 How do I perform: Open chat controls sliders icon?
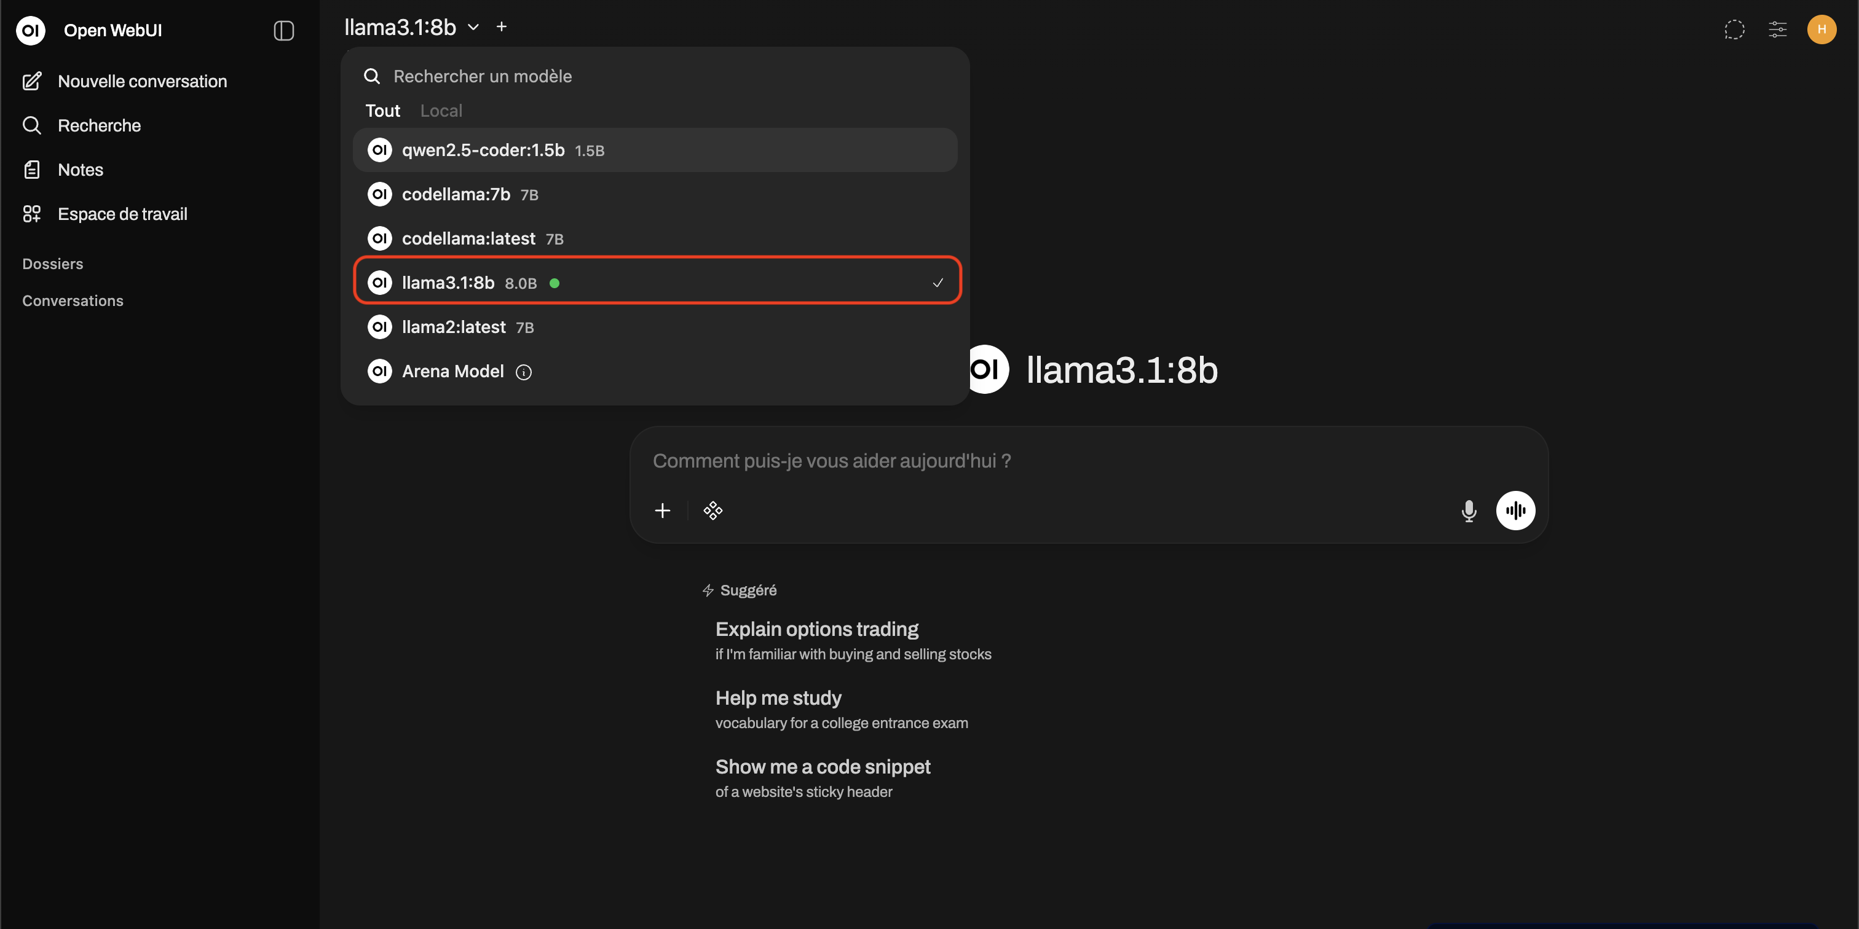(1777, 29)
